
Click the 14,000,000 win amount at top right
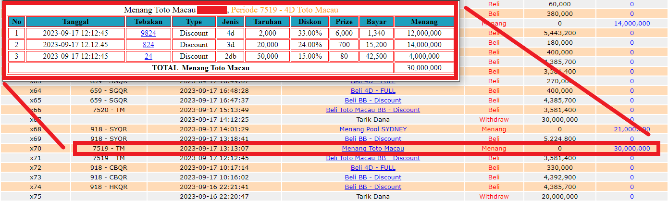pyautogui.click(x=632, y=24)
